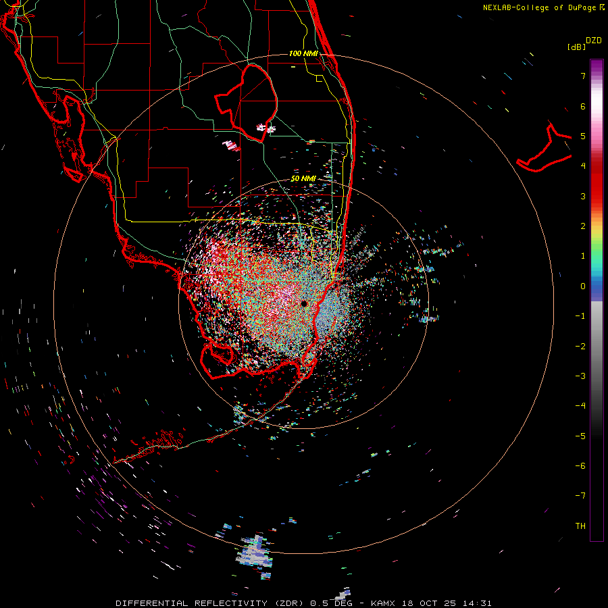Click the 100 NMI range ring label

303,53
